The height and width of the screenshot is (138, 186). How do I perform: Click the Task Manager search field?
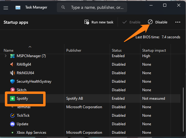[94, 7]
